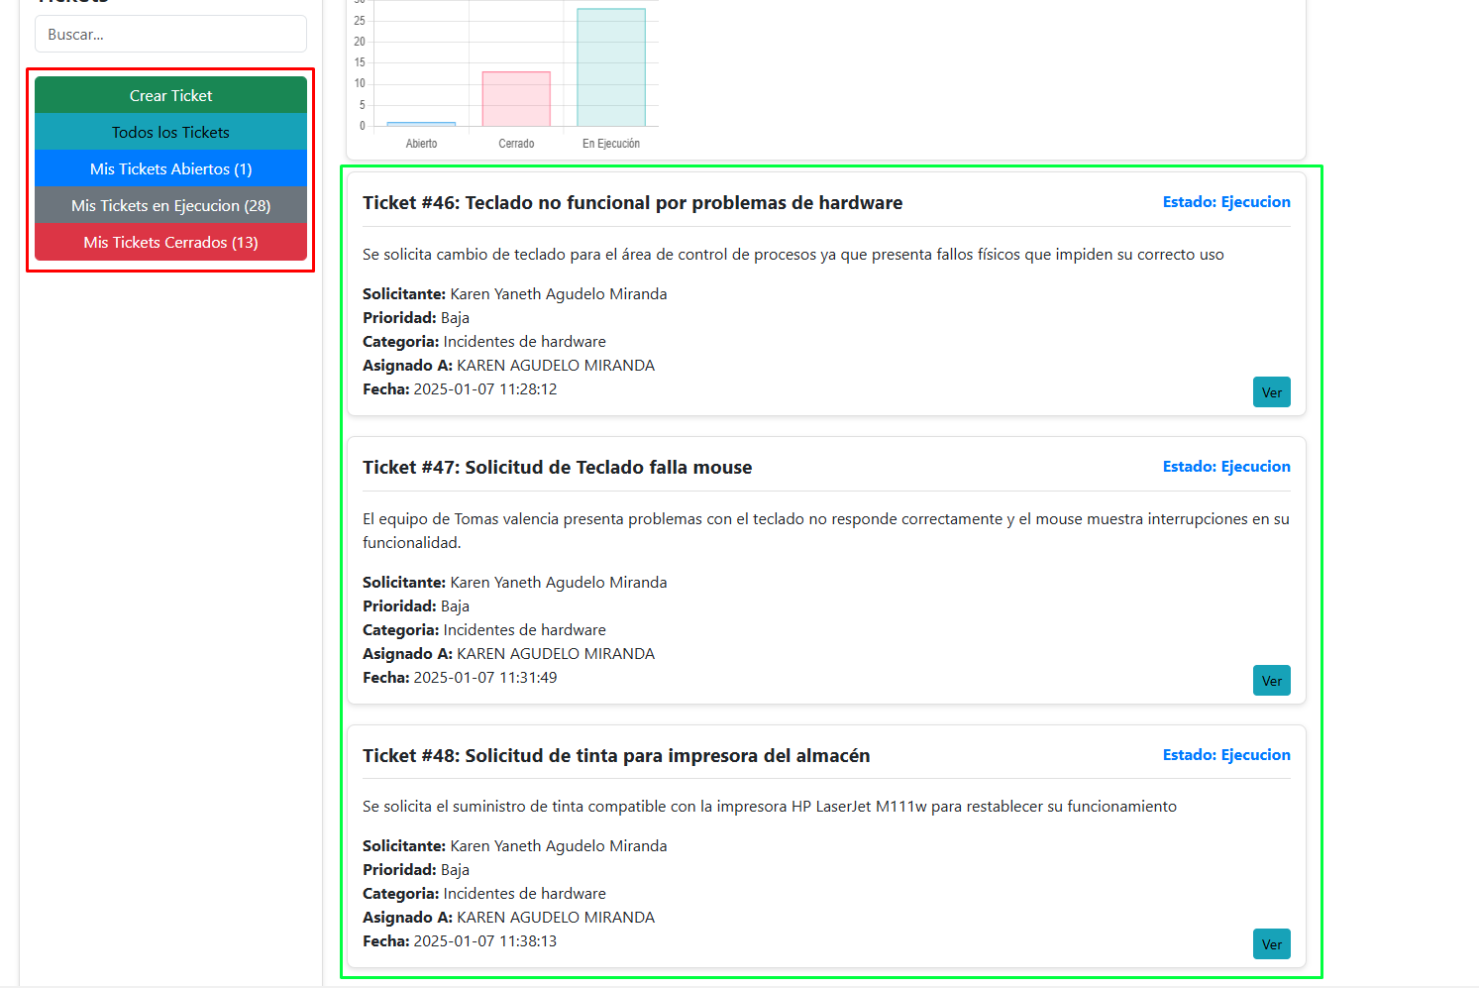Click Estado: Ejecucion on Ticket #47
Image resolution: width=1479 pixels, height=988 pixels.
pyautogui.click(x=1226, y=466)
